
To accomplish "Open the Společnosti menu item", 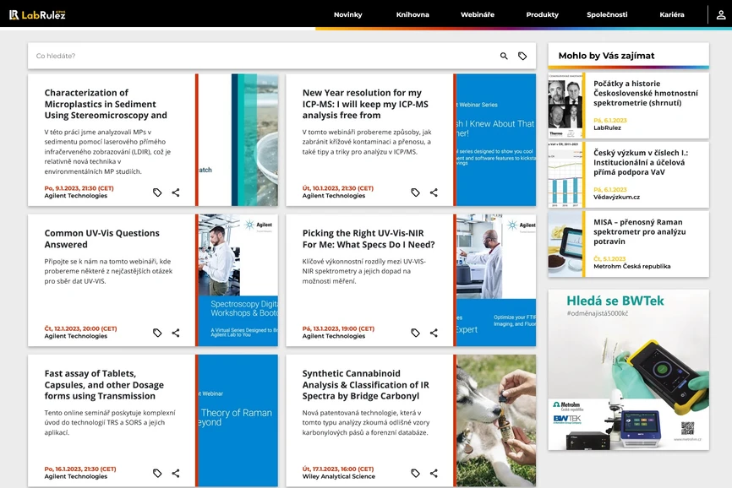I will point(607,15).
